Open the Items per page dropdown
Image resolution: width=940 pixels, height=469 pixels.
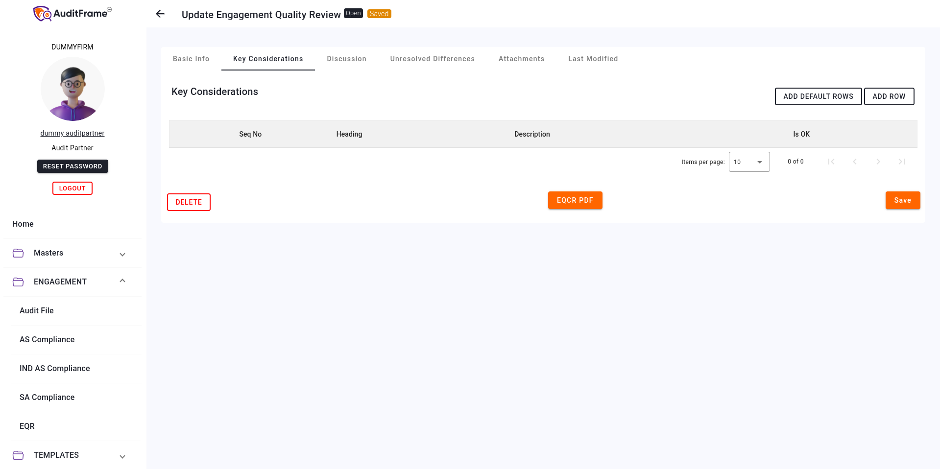tap(749, 162)
